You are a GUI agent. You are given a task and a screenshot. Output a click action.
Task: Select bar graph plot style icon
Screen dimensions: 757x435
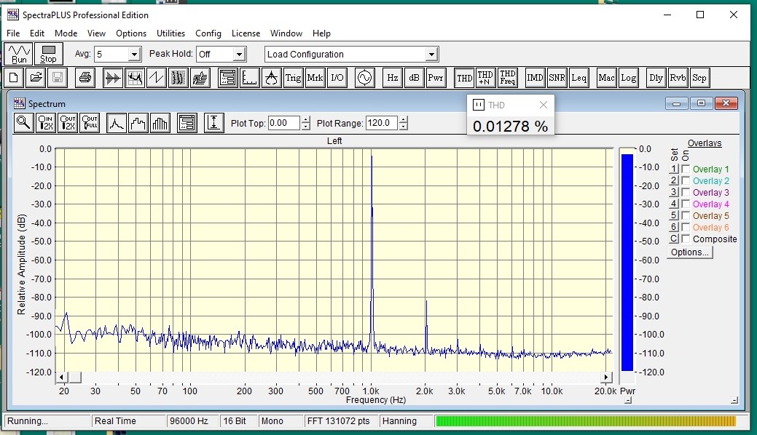pos(160,123)
